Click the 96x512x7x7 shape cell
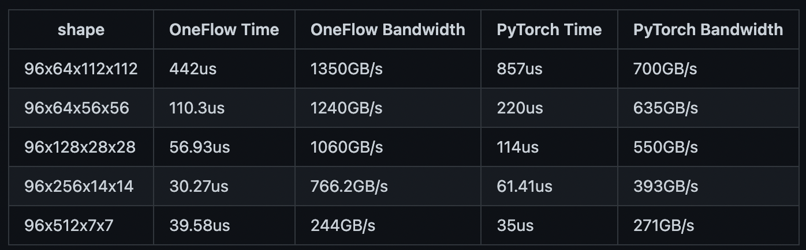 point(68,225)
